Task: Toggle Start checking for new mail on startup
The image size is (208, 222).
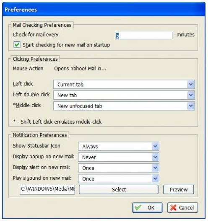Action: click(x=17, y=45)
